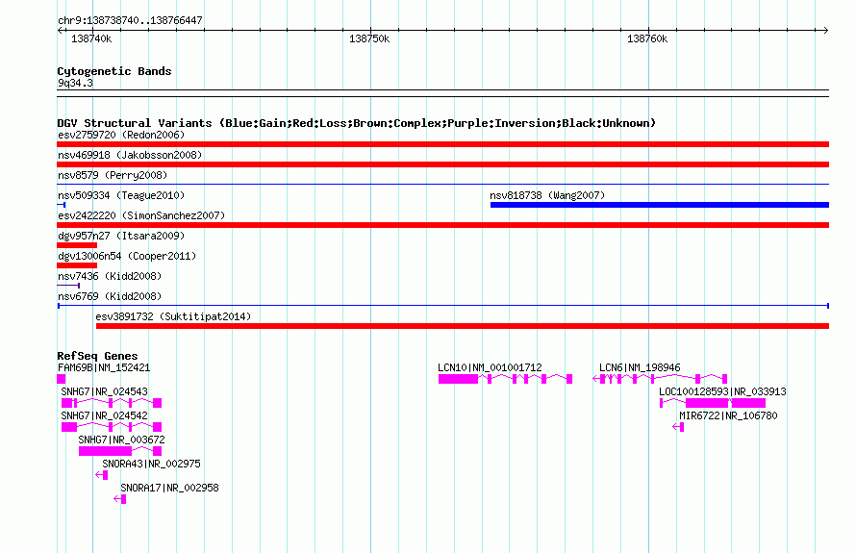Open the nsv7436 (Kidd2008) label

110,276
